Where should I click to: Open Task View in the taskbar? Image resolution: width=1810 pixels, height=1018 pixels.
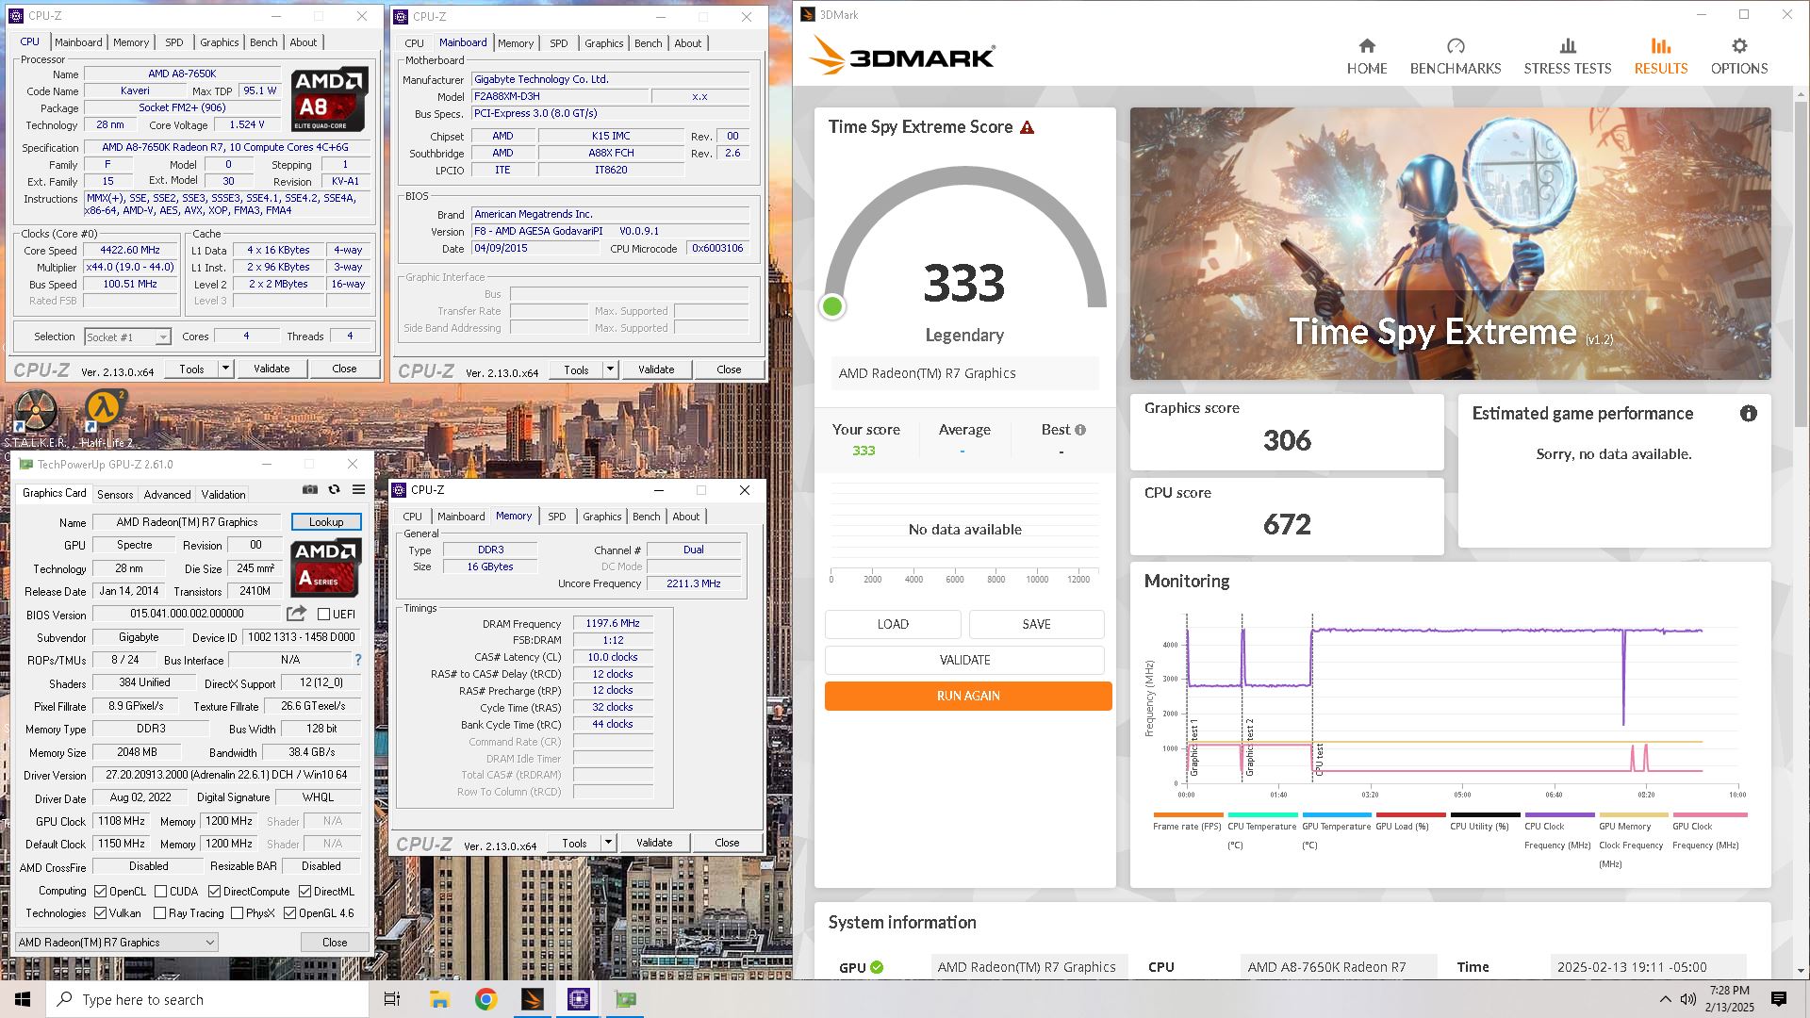392,999
